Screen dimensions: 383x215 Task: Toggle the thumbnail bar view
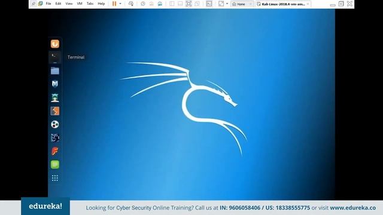tap(180, 4)
